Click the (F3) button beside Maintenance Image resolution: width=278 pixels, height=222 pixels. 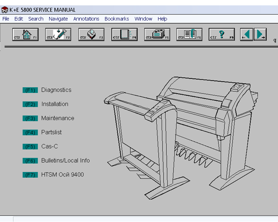30,118
